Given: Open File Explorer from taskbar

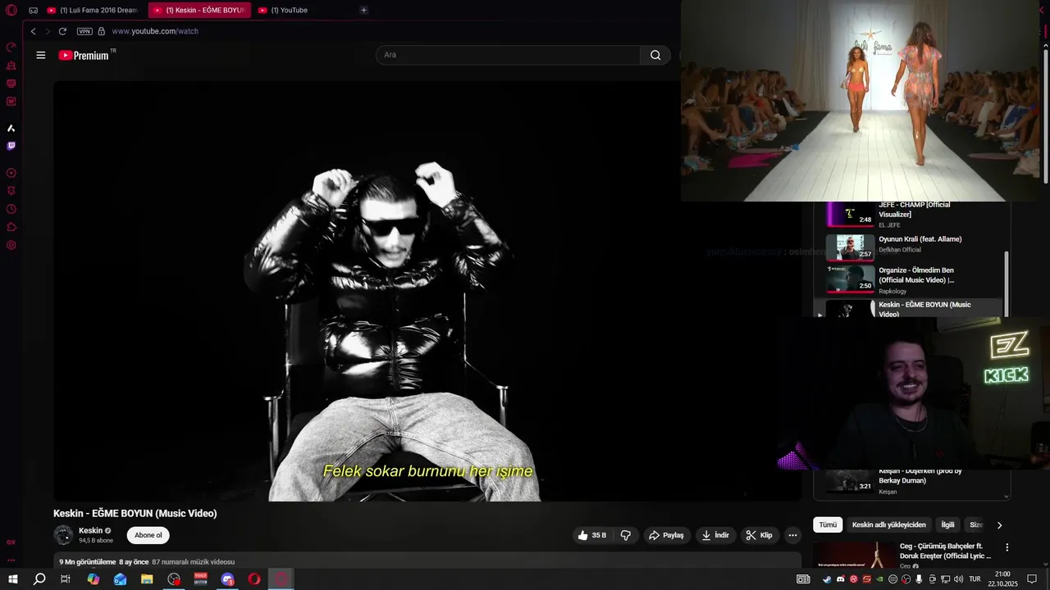Looking at the screenshot, I should tap(147, 579).
